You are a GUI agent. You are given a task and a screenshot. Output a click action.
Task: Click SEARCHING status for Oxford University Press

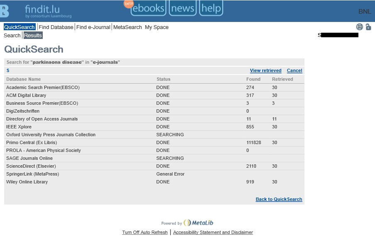click(x=170, y=135)
